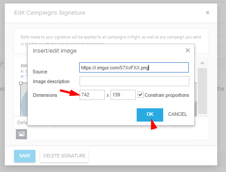Click the insert image toolbar icon
This screenshot has width=226, height=172.
click(x=22, y=134)
